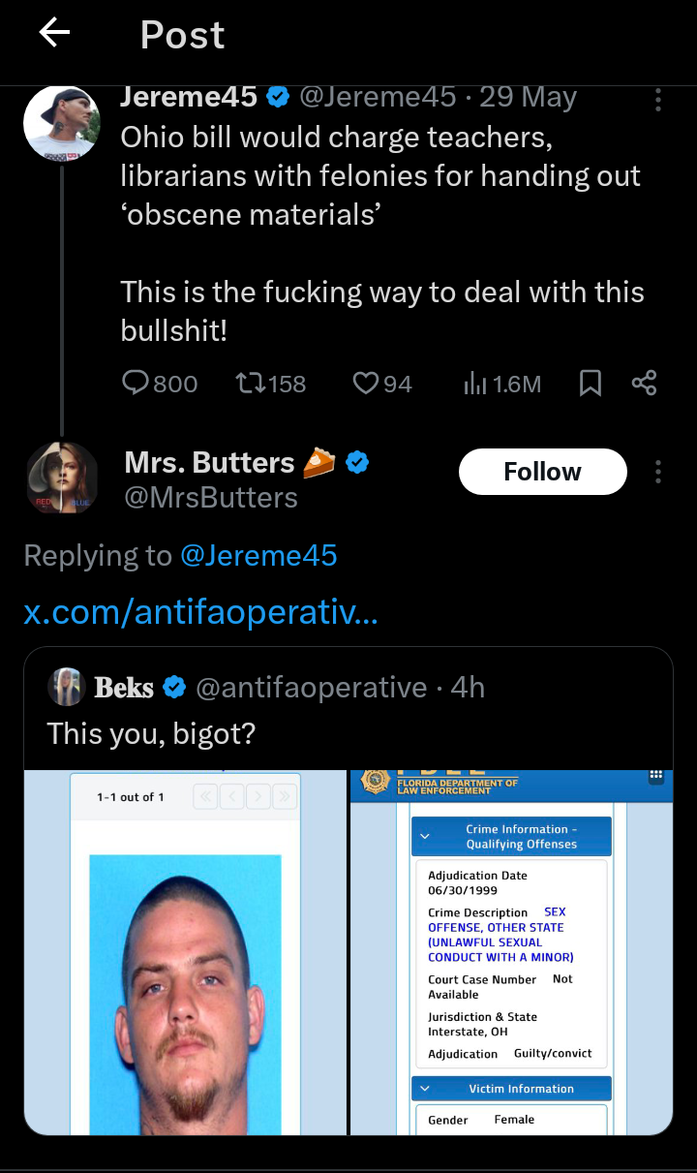View Jereme45's profile picture

point(61,123)
